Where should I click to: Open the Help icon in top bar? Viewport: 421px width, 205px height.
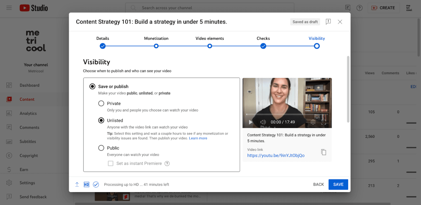point(359,8)
